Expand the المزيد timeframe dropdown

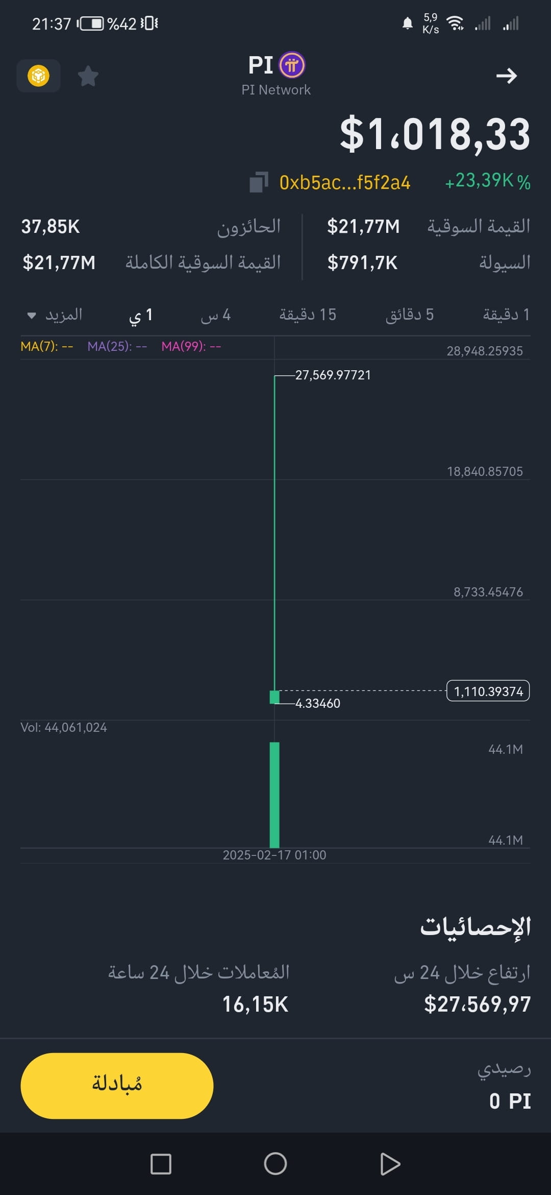tap(55, 315)
